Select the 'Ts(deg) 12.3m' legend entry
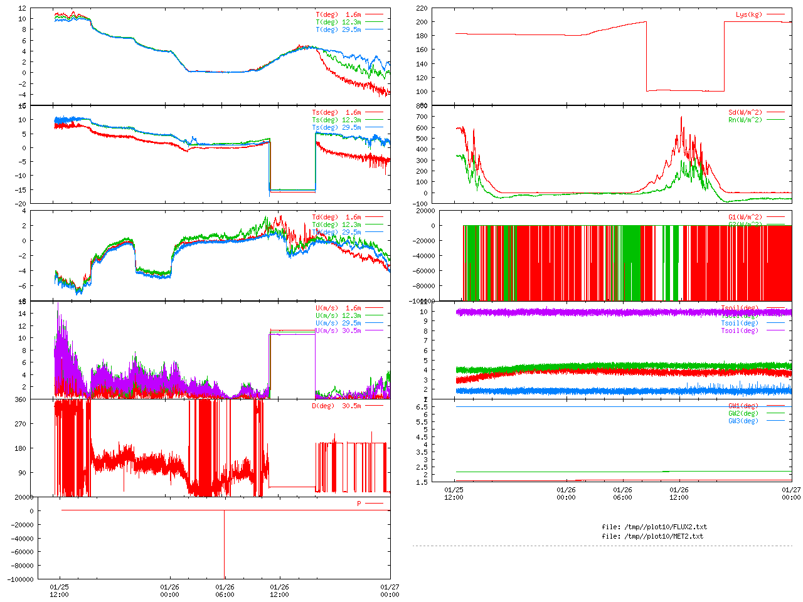The height and width of the screenshot is (602, 803). pyautogui.click(x=337, y=120)
